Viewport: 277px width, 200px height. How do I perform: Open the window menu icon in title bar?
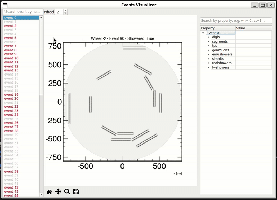[x=5, y=5]
